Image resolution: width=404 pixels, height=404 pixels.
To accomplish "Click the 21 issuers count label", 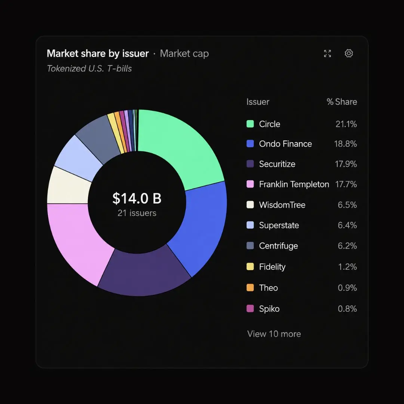I will (x=137, y=213).
